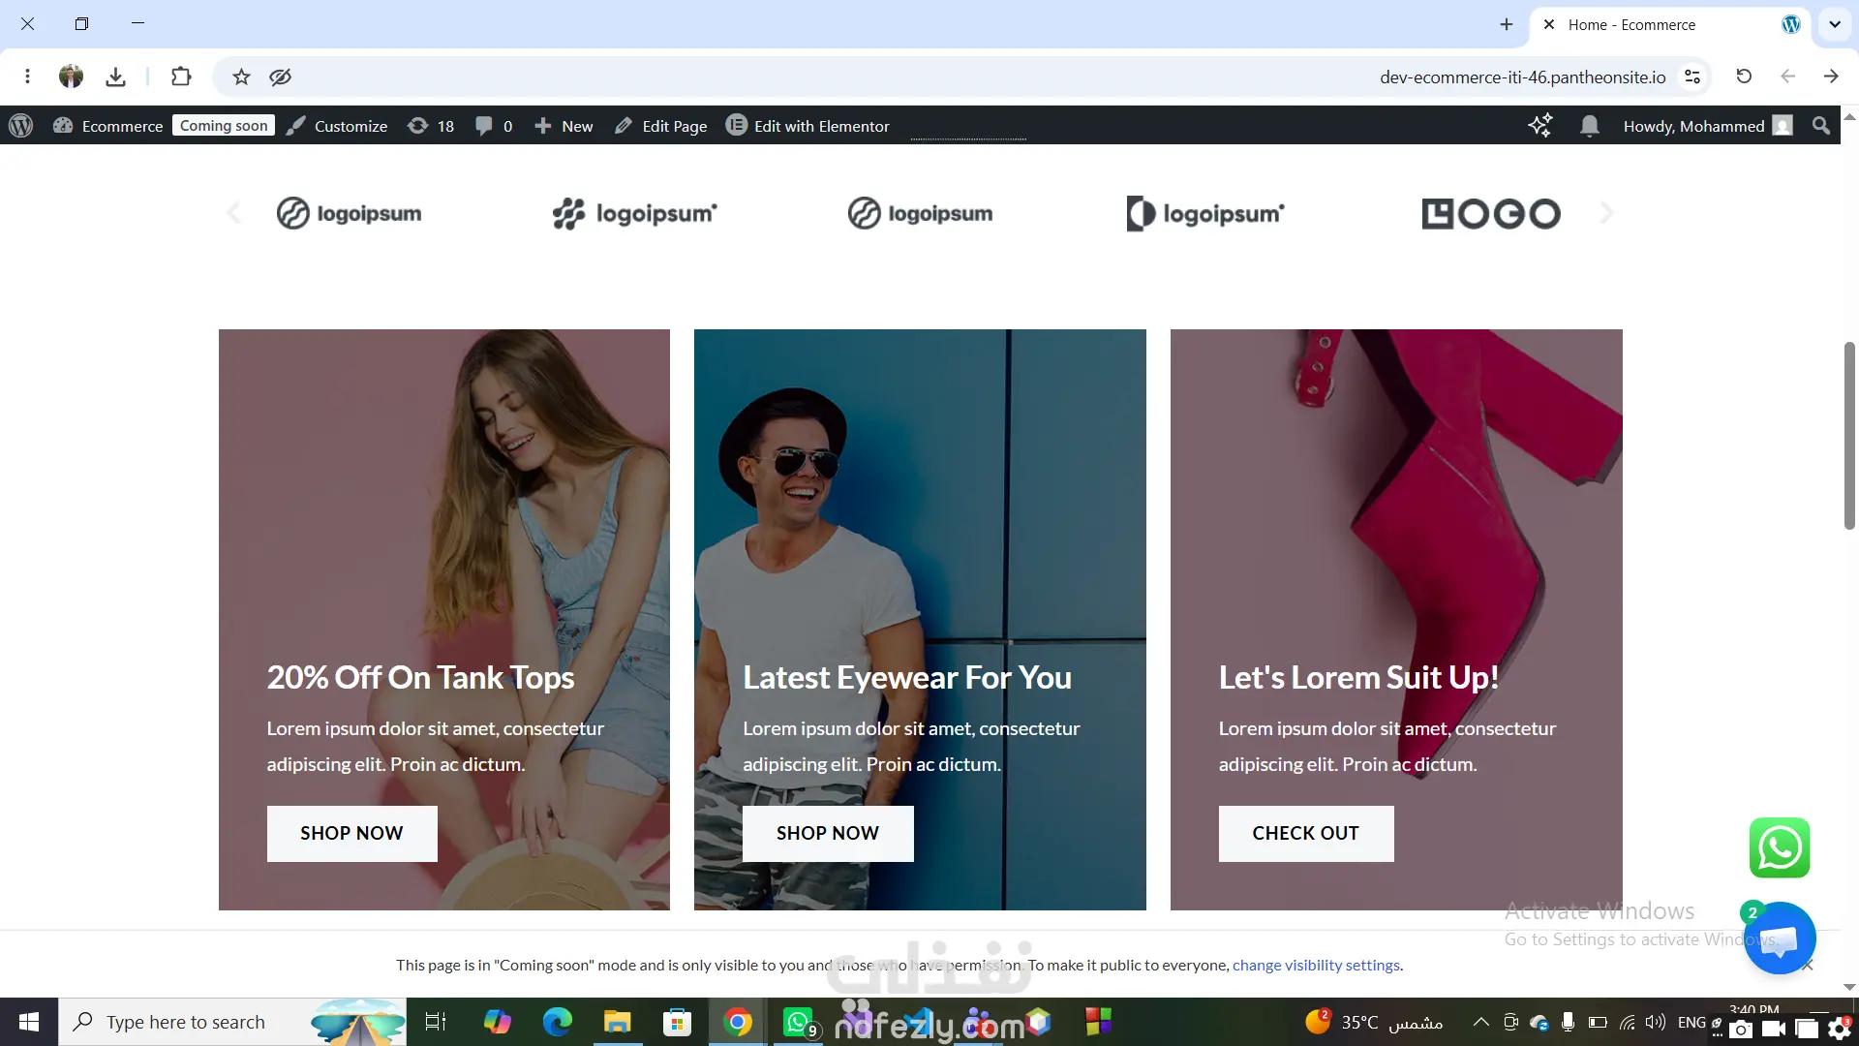The image size is (1859, 1046).
Task: Expand the tab search dropdown
Action: pos(1835,24)
